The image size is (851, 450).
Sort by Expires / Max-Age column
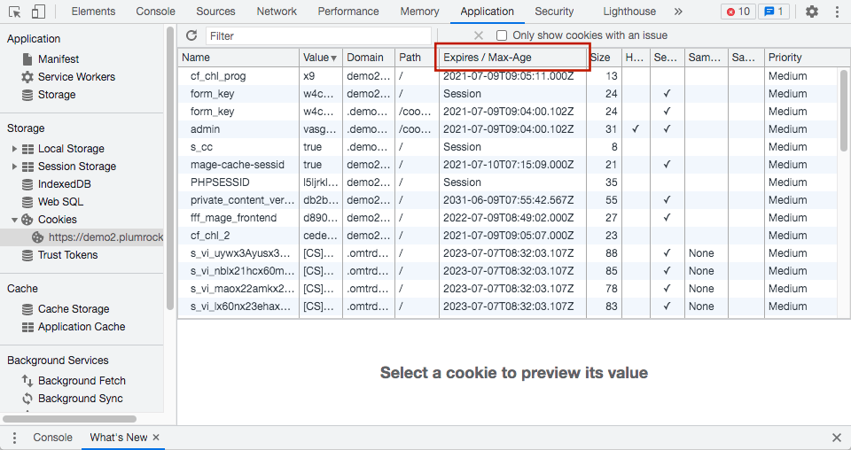(512, 58)
